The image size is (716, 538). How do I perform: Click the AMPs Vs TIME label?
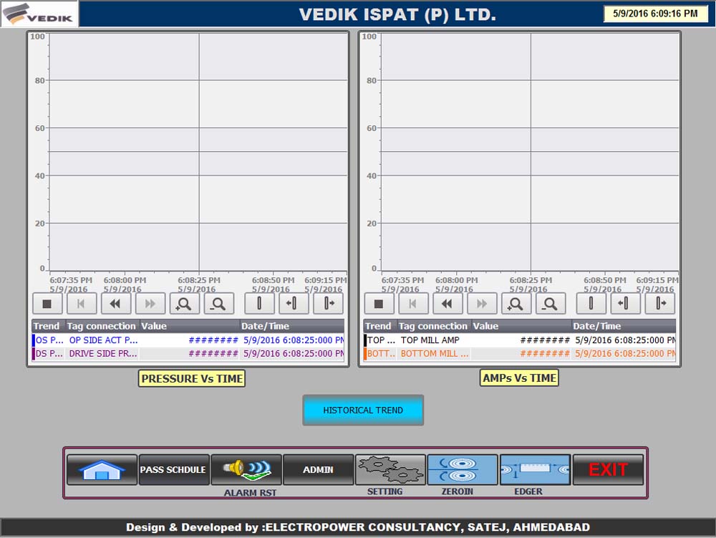(520, 378)
